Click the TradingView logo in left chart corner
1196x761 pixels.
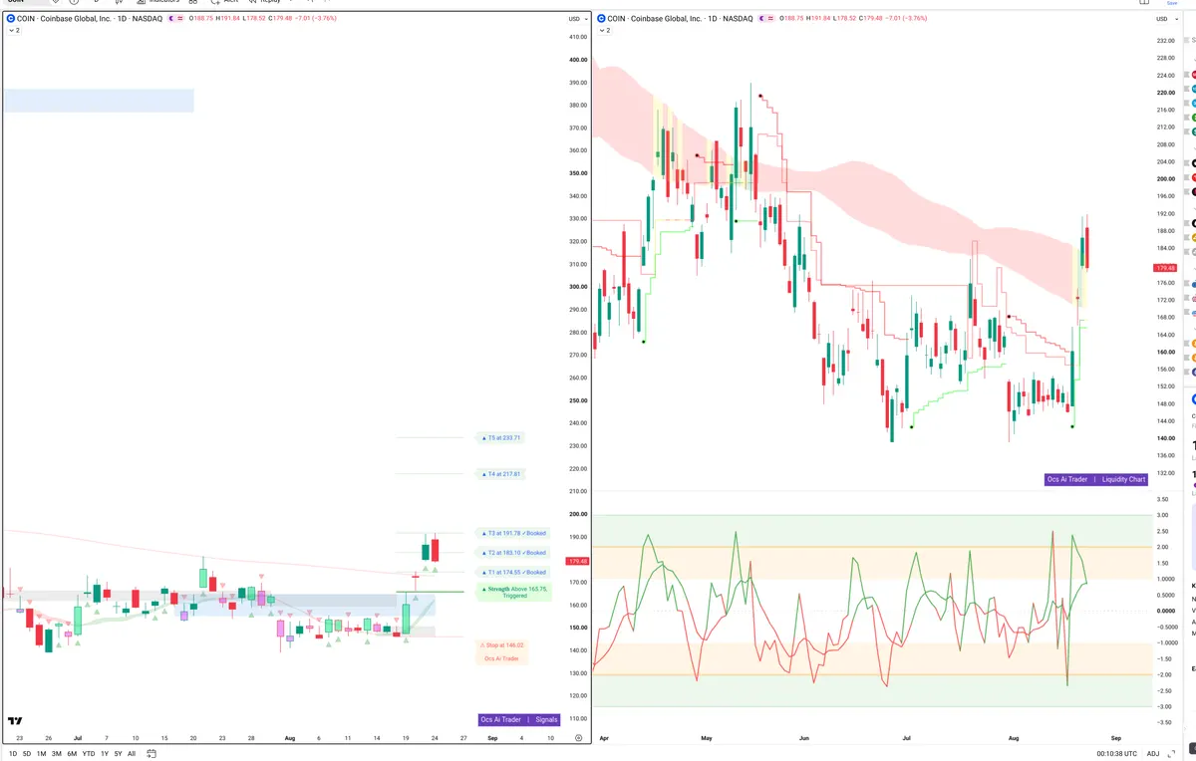(x=15, y=720)
